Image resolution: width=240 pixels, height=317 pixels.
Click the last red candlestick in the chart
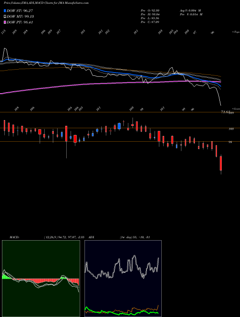click(x=221, y=163)
